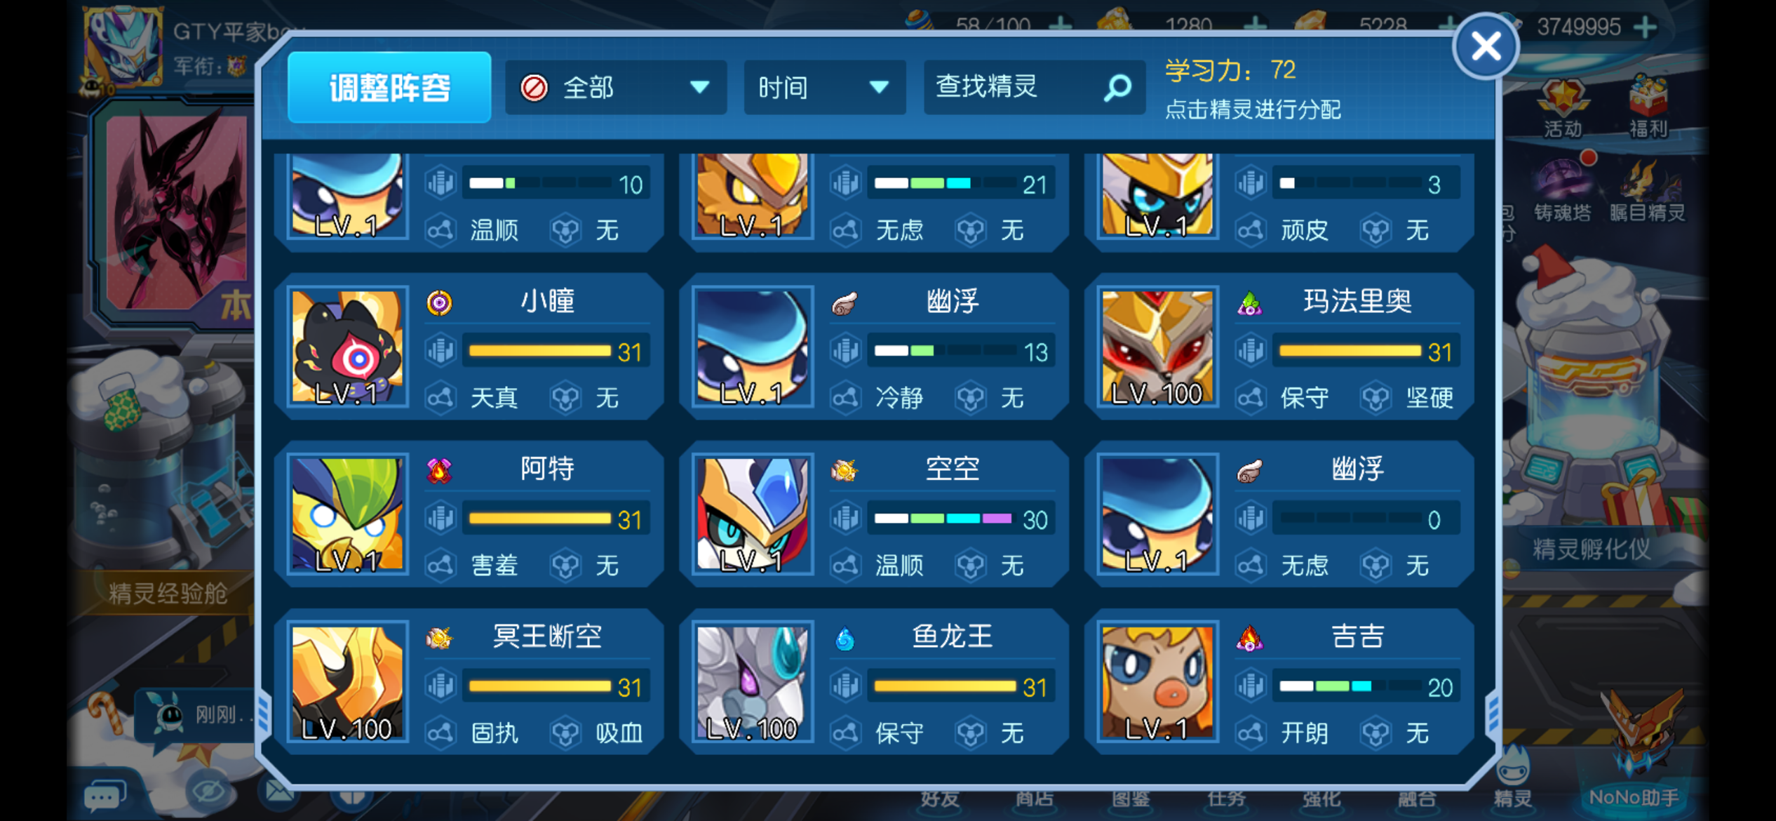Expand the 全部 attribute filter dropdown
This screenshot has height=821, width=1776.
pyautogui.click(x=615, y=88)
